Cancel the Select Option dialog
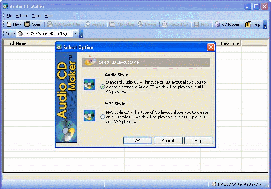Viewport: 271px width, 189px height. point(168,140)
